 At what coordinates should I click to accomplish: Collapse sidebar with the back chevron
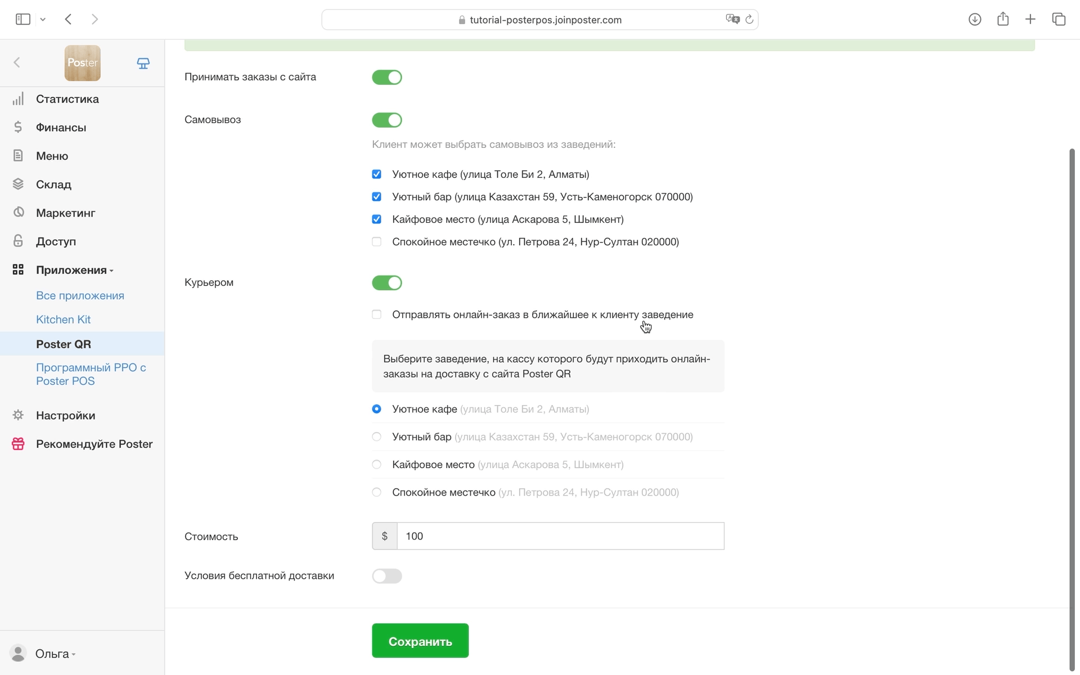(x=17, y=62)
